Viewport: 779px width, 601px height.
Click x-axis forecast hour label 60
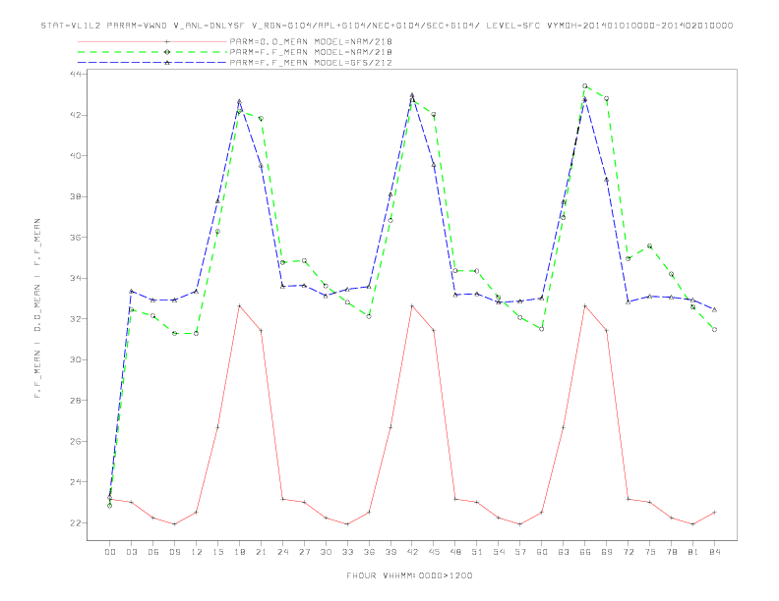tap(542, 552)
